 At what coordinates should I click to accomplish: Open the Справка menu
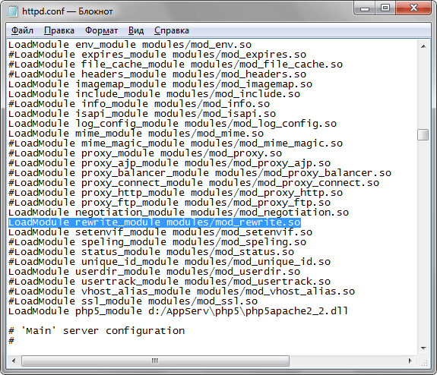click(x=172, y=30)
